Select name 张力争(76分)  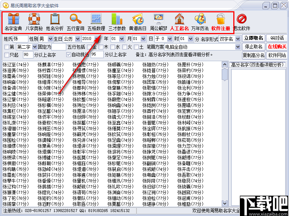click(190, 94)
